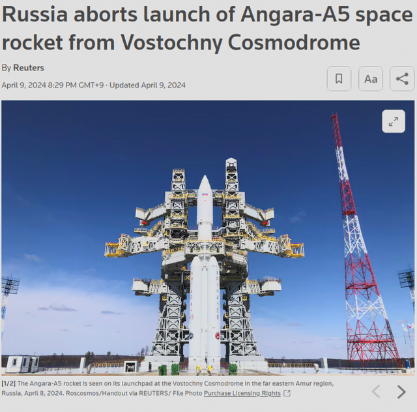Expand the rocket photo to fullscreen
Screen dimensions: 417x412
click(x=394, y=121)
